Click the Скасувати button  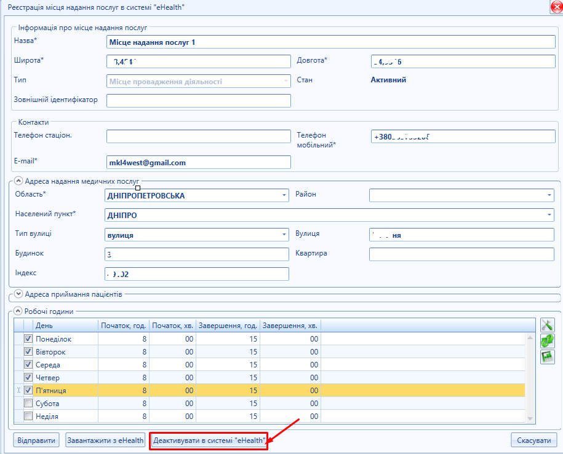click(534, 440)
